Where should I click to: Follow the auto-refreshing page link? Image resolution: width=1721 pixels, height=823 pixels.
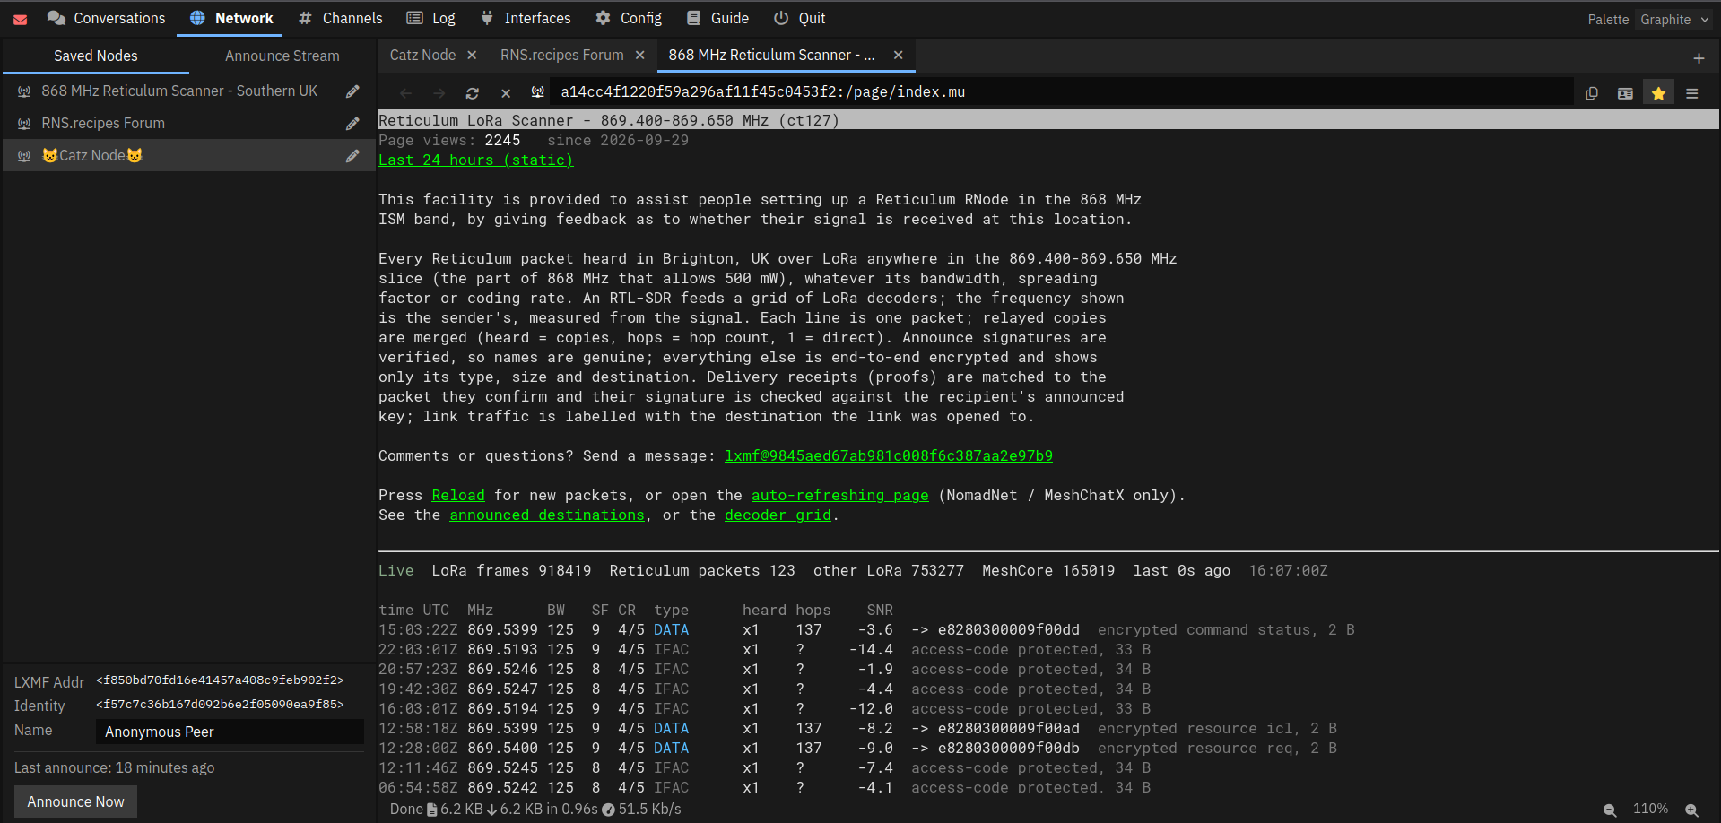point(839,495)
